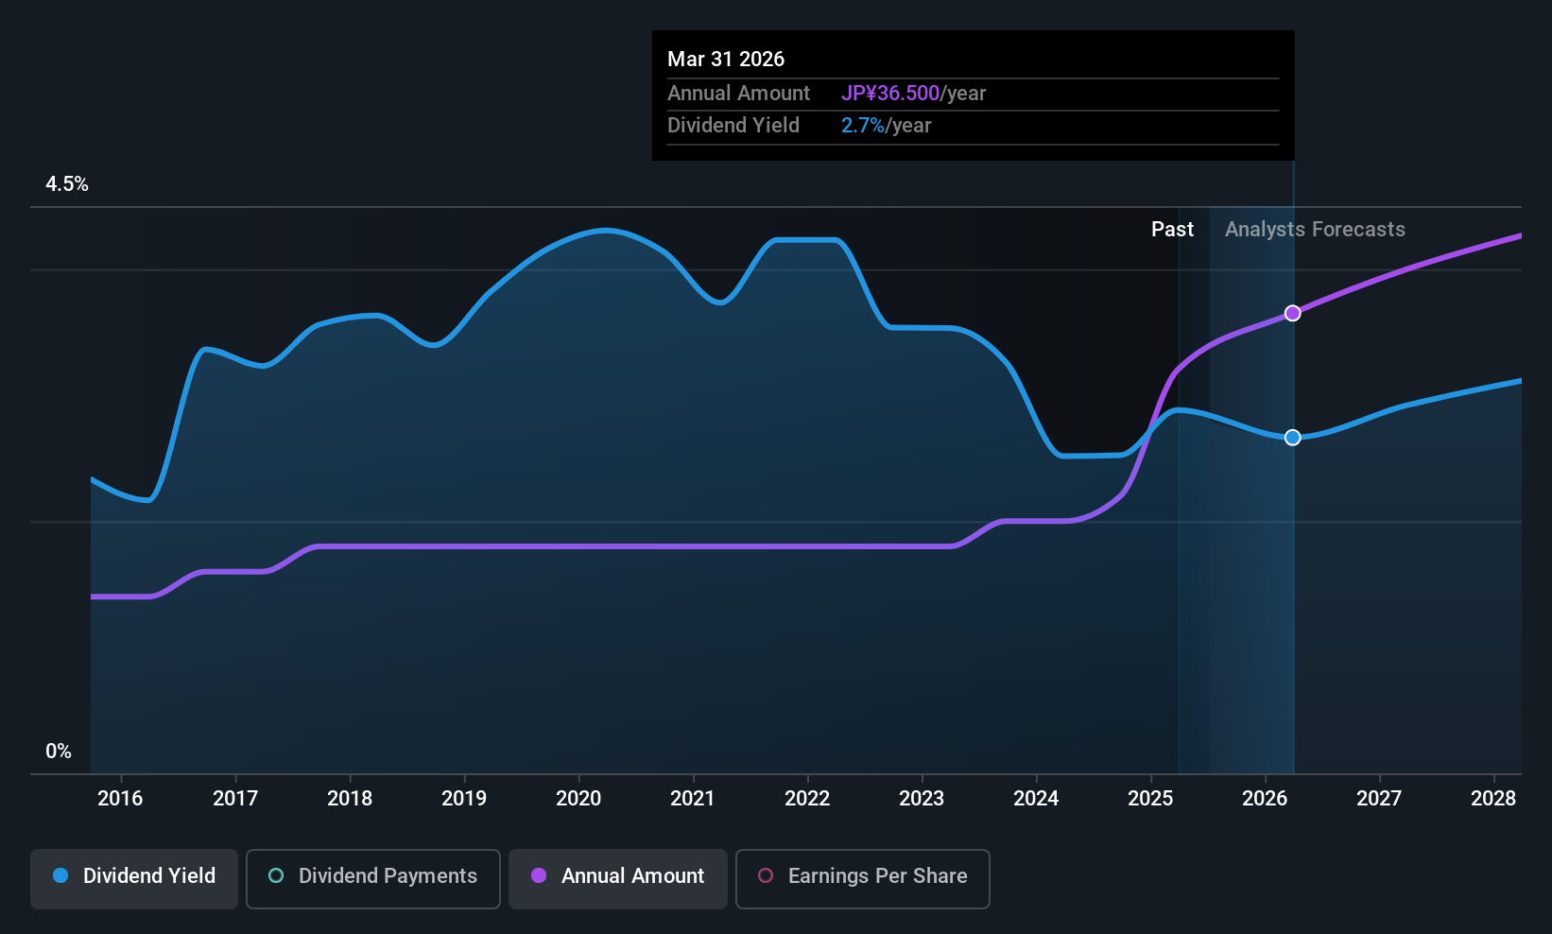Click the teal Dividend Payments circle icon
The width and height of the screenshot is (1552, 934).
pyautogui.click(x=276, y=875)
